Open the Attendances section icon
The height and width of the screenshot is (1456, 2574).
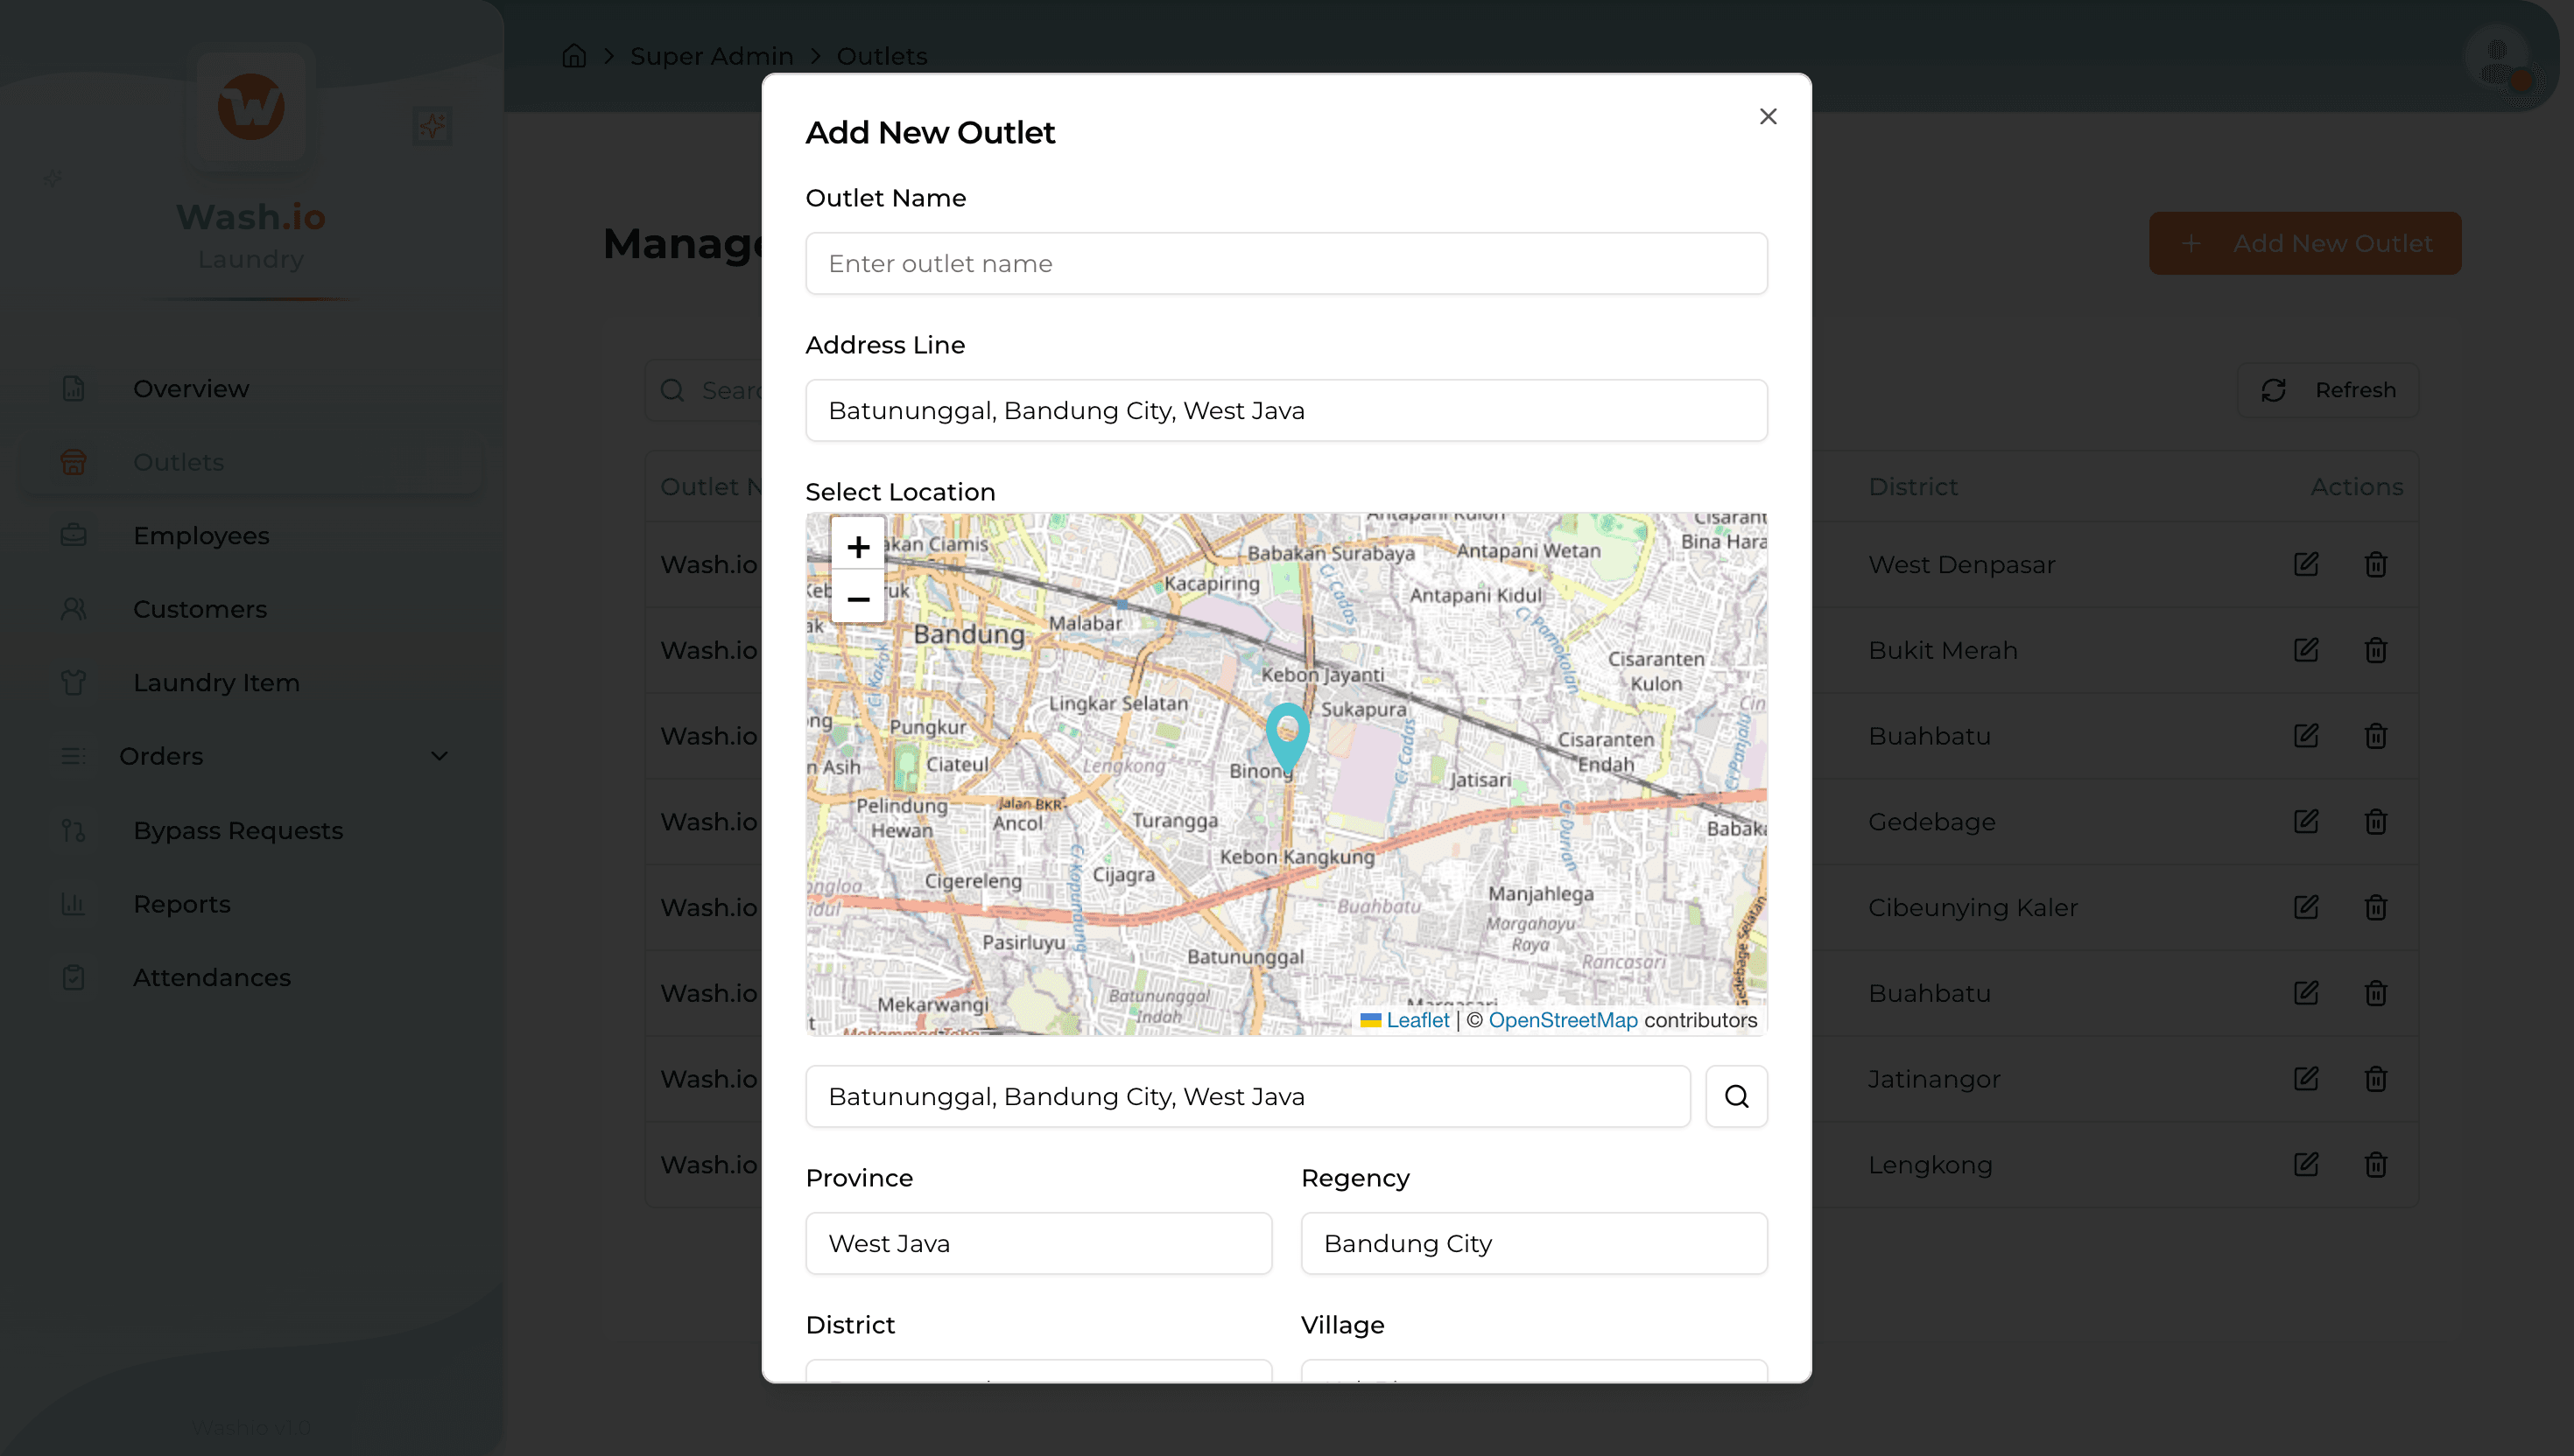coord(74,977)
